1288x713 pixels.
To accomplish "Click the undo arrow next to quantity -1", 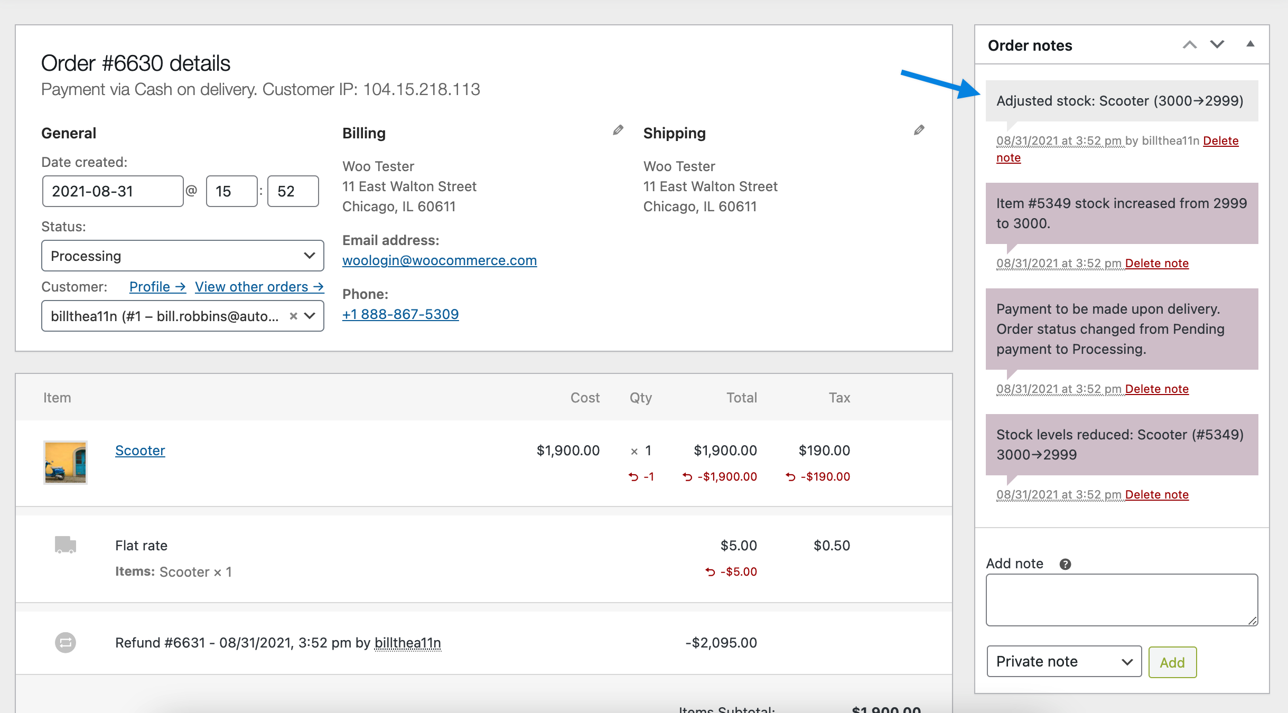I will pos(633,476).
